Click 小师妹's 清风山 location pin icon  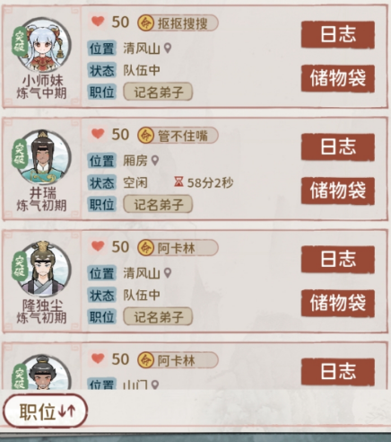pos(168,48)
